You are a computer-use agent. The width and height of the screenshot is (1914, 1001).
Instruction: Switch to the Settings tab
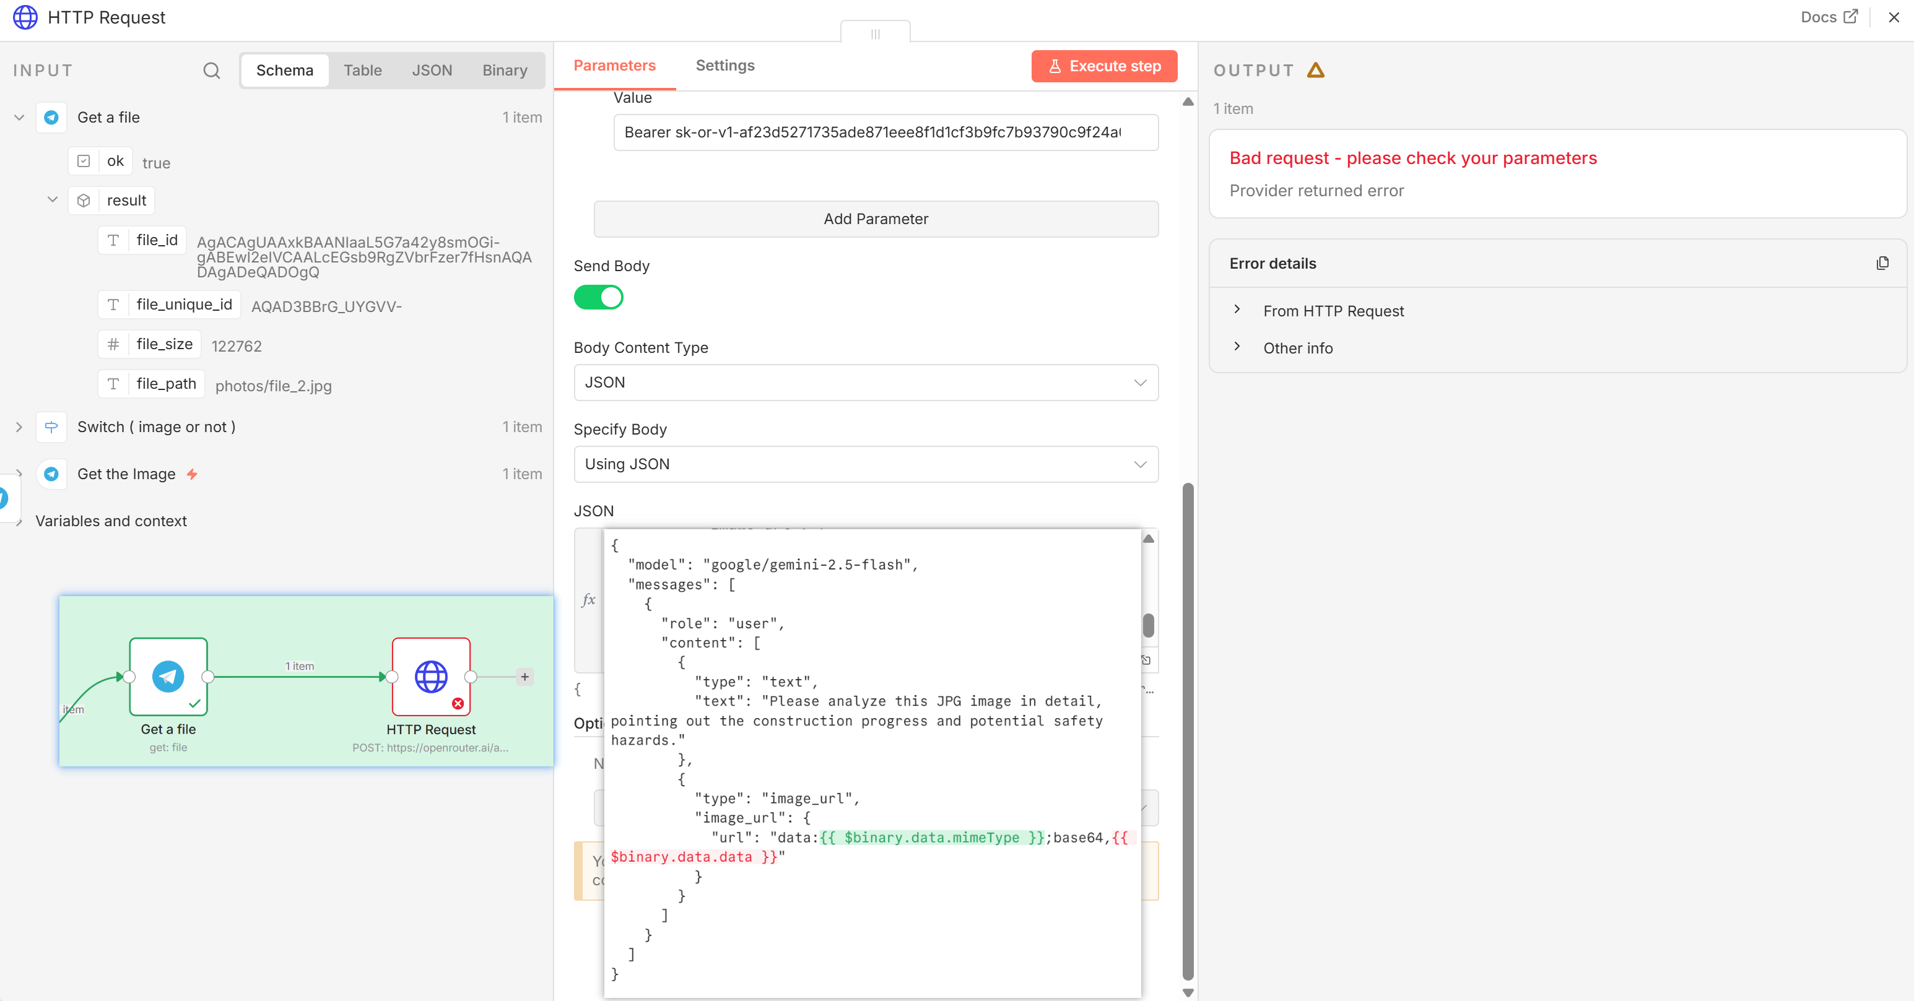click(724, 66)
